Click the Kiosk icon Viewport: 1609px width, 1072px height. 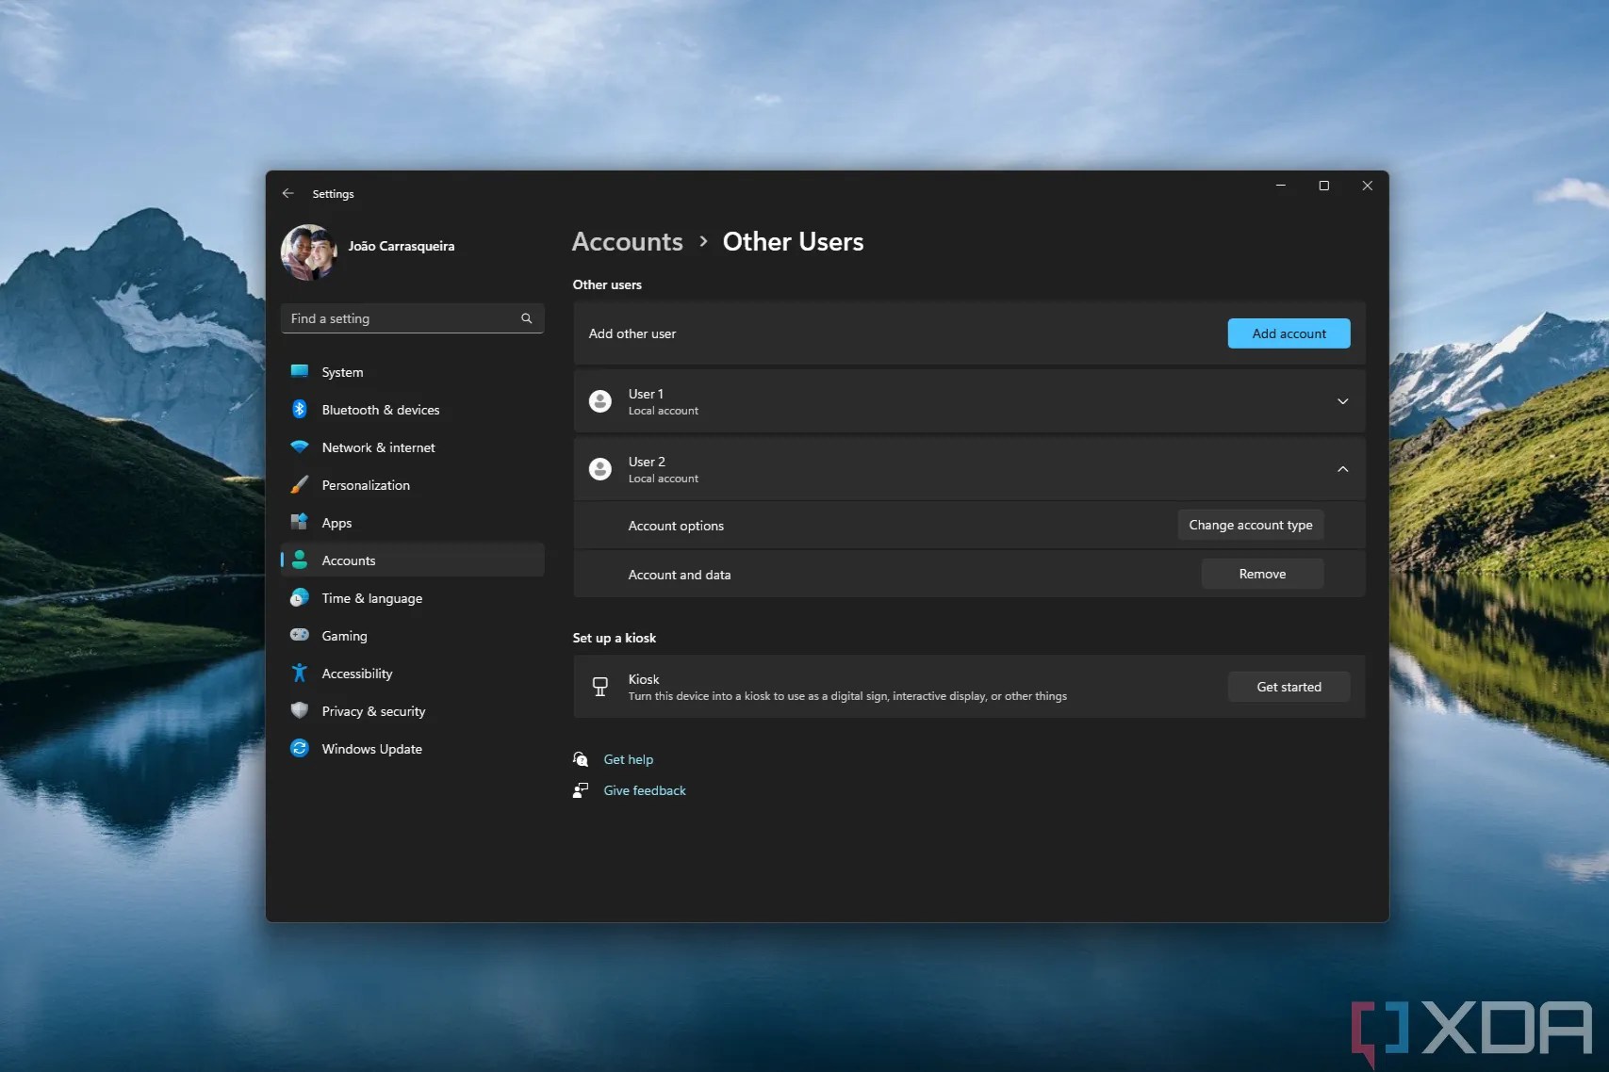600,687
